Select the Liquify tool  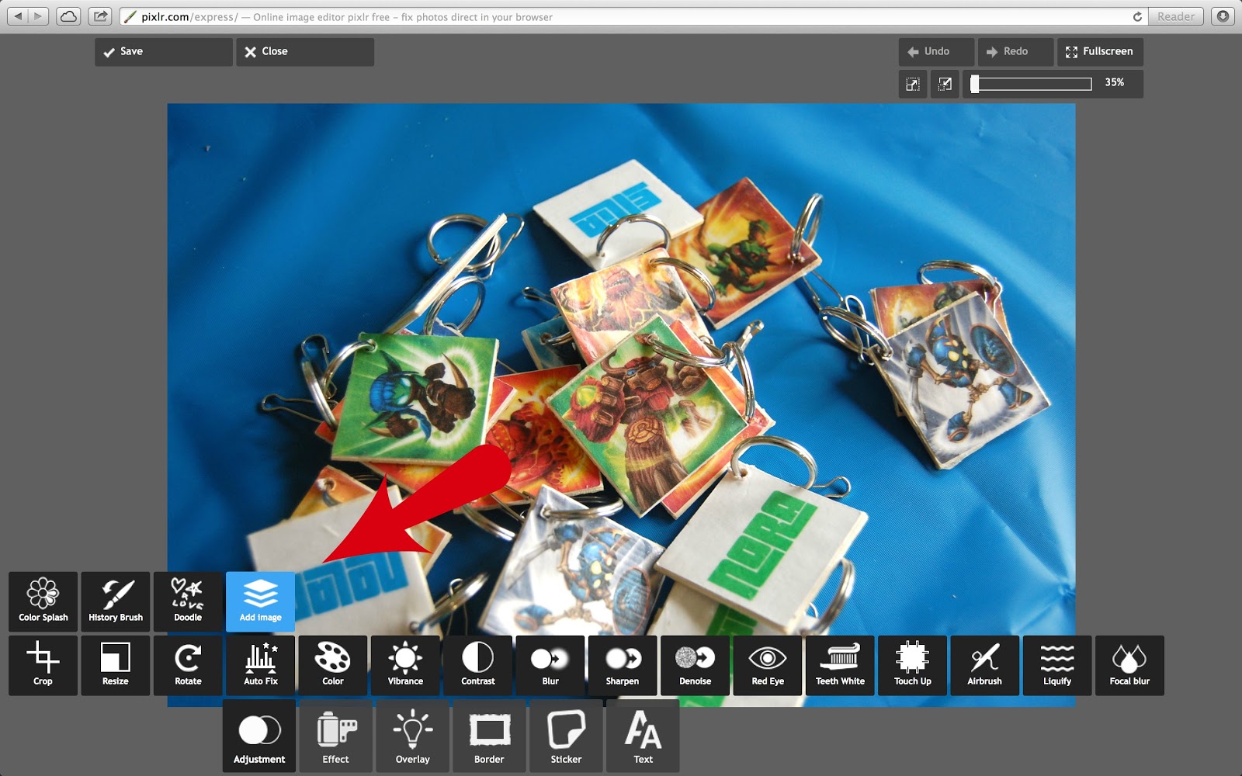1057,665
